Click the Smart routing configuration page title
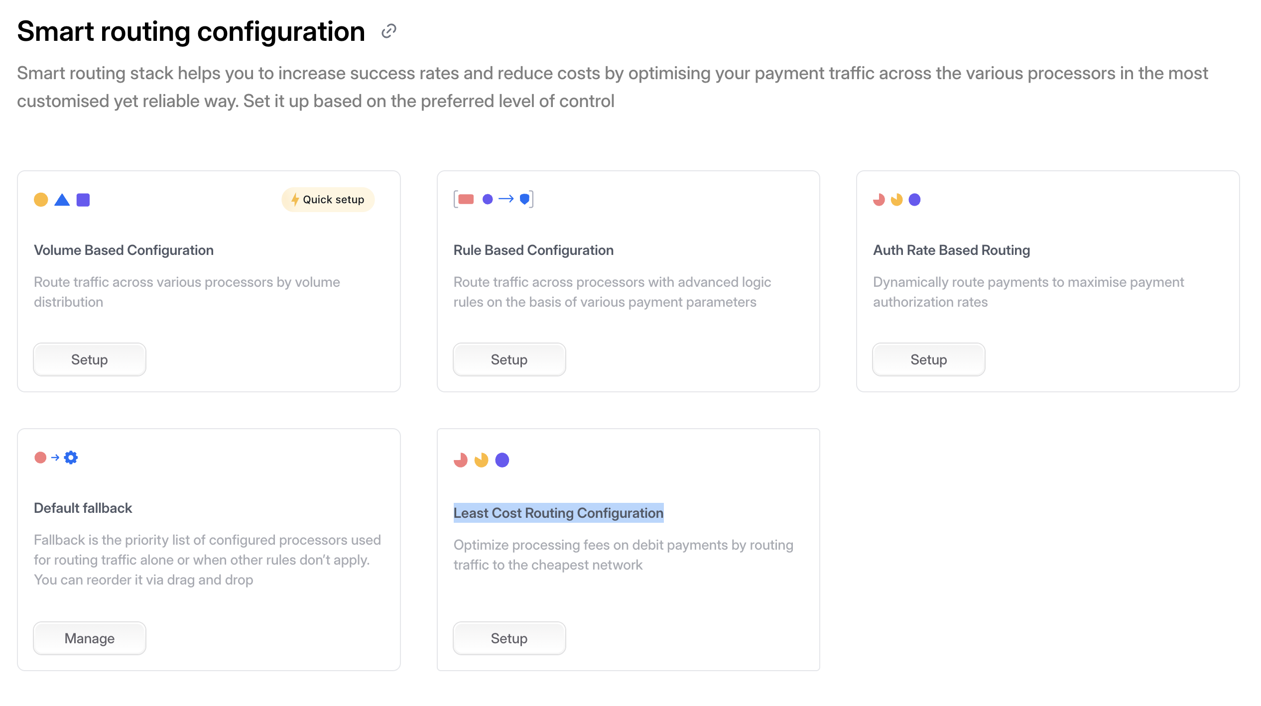 (x=191, y=31)
